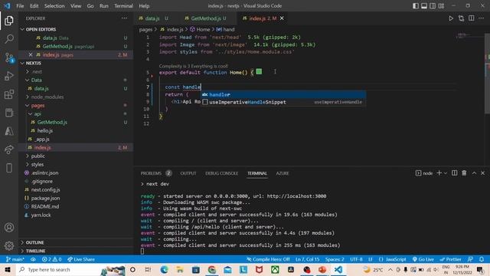Open the Selection menu
The image size is (490, 276).
[54, 6]
